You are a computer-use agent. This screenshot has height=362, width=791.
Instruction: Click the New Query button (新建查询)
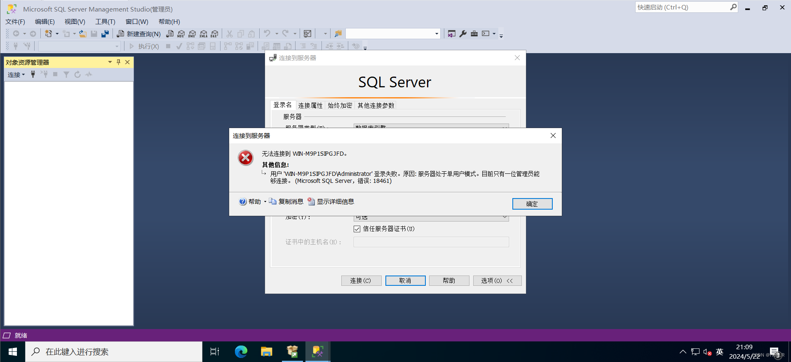tap(139, 34)
